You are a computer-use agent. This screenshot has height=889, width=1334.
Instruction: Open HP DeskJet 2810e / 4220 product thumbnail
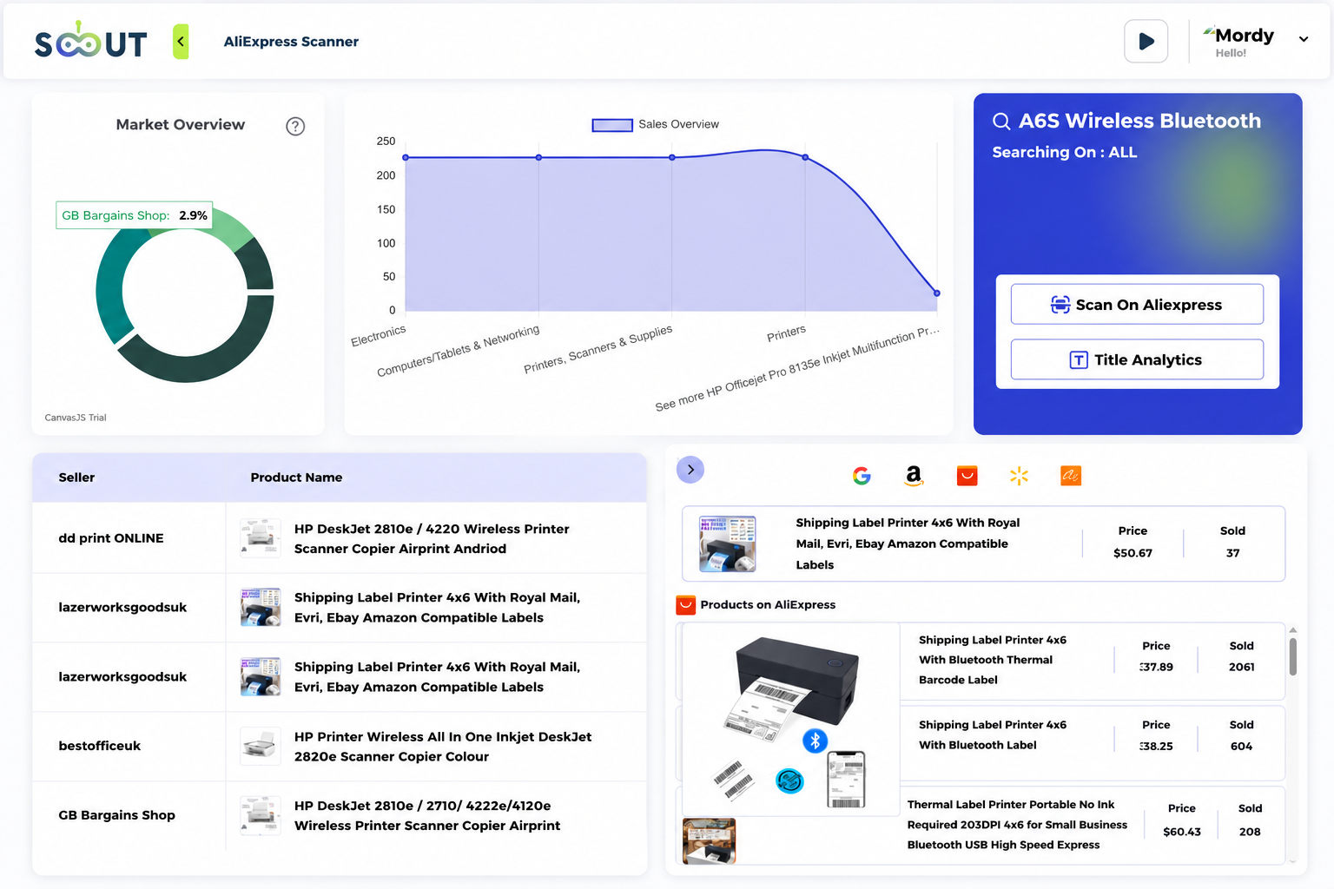coord(261,538)
